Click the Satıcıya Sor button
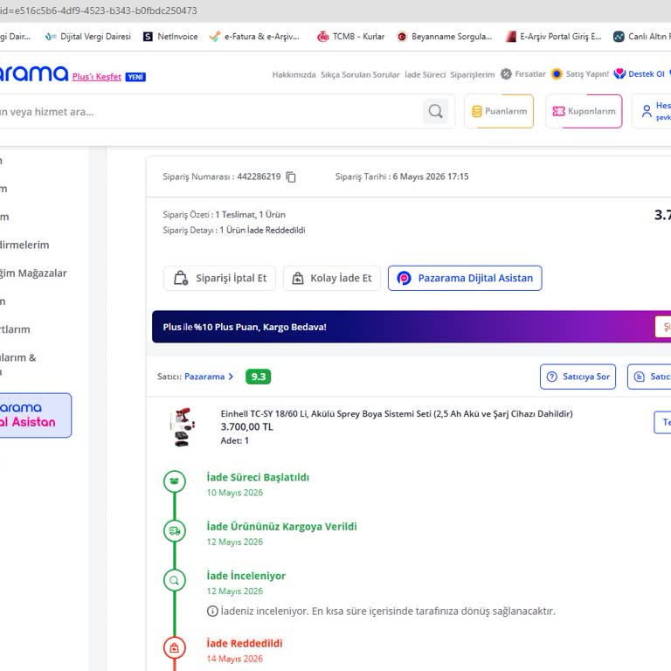Viewport: 671px width, 671px height. click(x=578, y=377)
